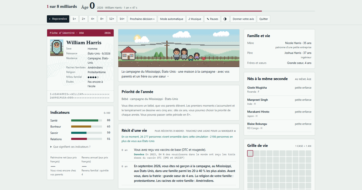Set speed to 1×
This screenshot has height=190, width=362.
74,19
